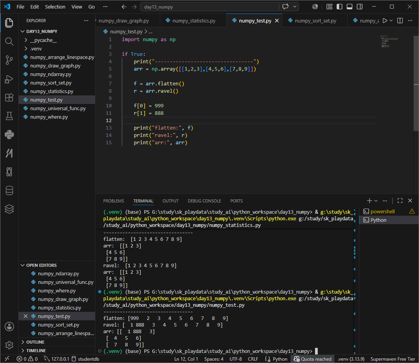Expand the .venv folder
Image resolution: width=419 pixels, height=363 pixels.
tap(57, 48)
